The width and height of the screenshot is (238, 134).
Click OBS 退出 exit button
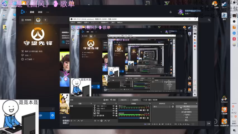[187, 120]
